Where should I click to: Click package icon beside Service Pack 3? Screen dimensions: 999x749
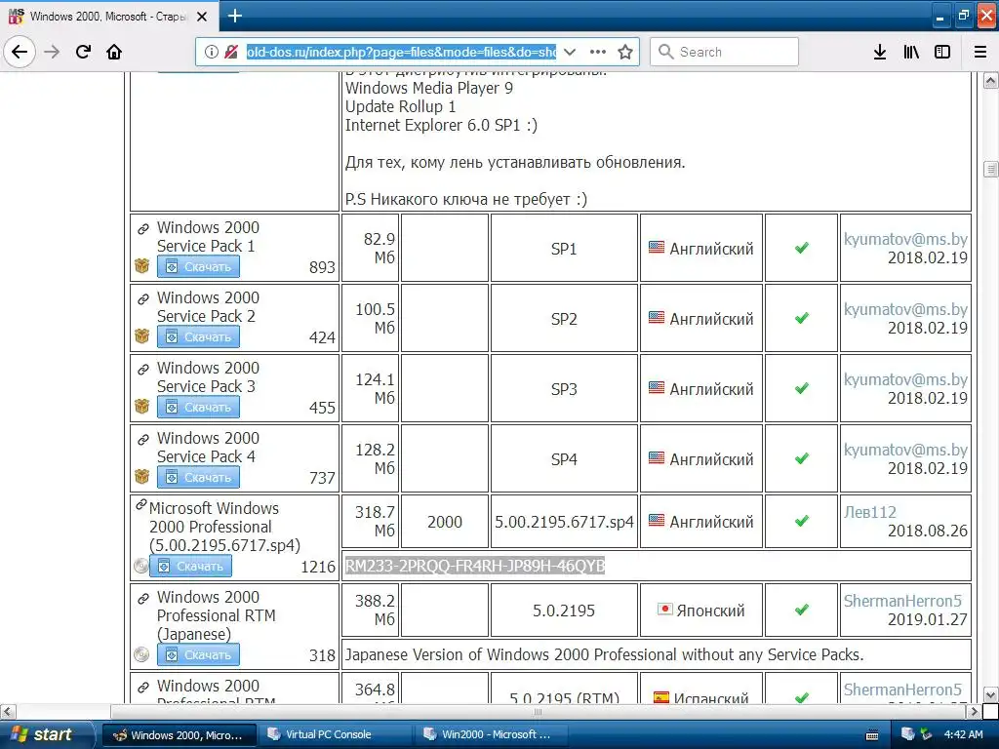click(x=141, y=406)
